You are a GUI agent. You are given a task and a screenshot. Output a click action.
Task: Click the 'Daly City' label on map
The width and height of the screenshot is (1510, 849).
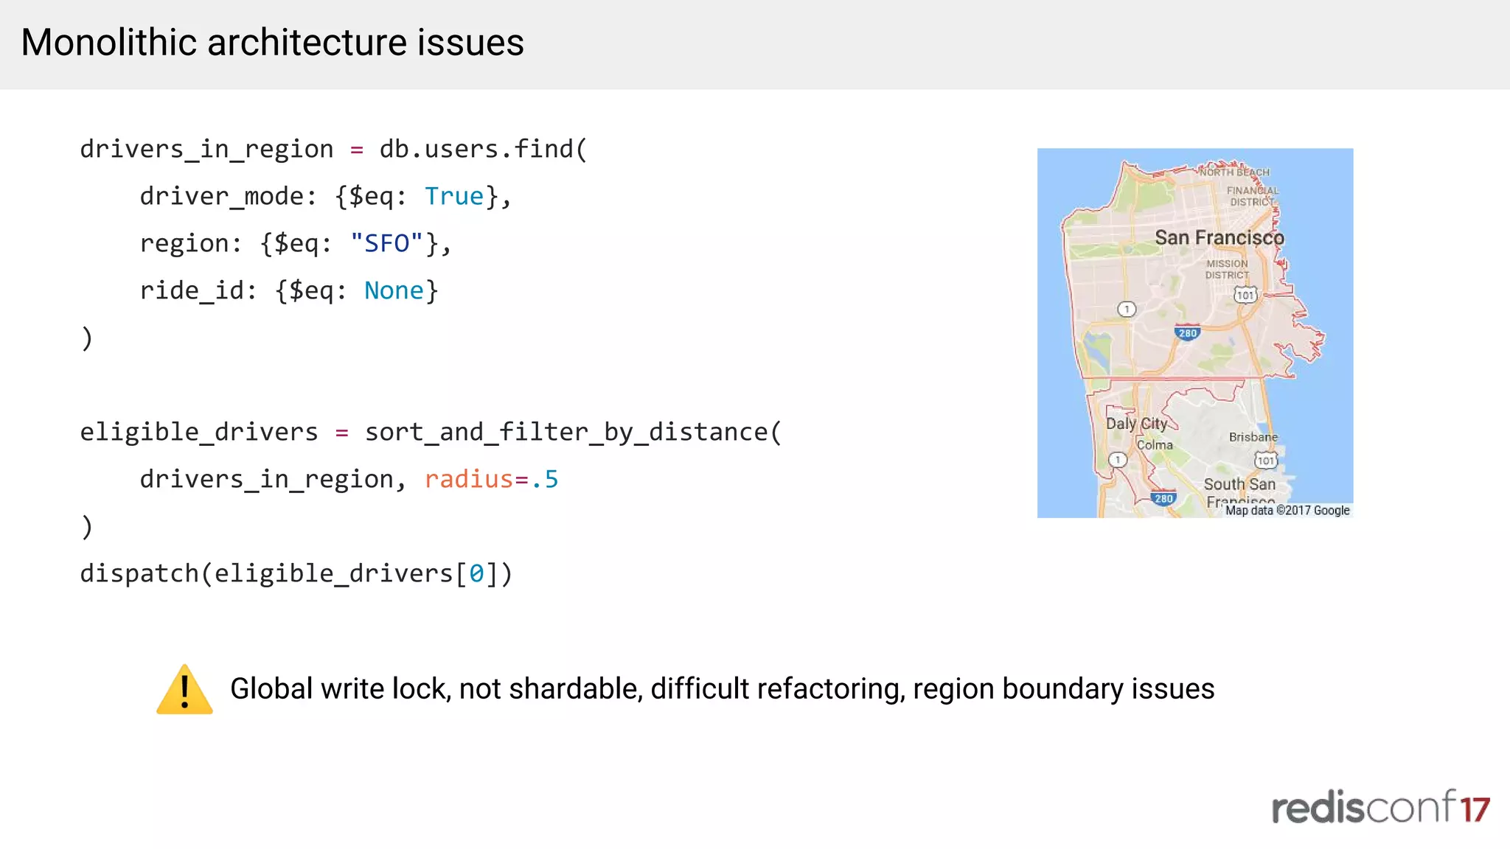(1136, 424)
